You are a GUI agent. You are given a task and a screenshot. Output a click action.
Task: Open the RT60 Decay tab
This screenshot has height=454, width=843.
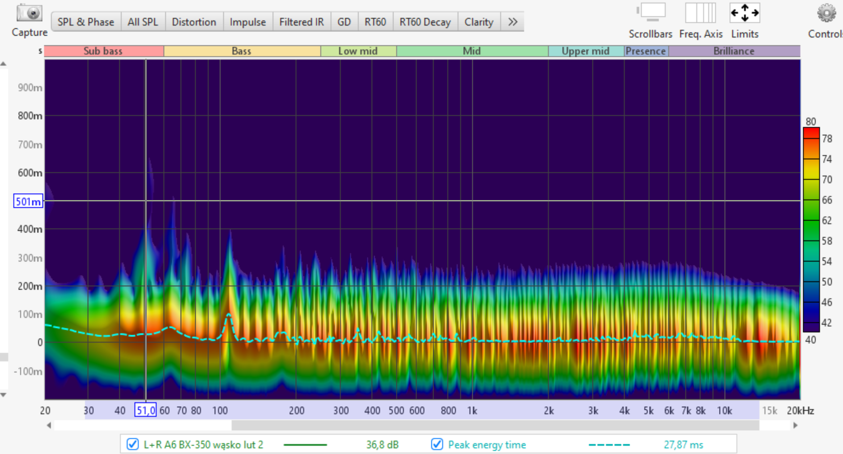click(425, 22)
